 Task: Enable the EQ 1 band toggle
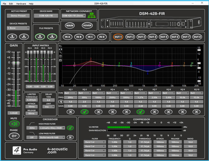tap(71, 112)
